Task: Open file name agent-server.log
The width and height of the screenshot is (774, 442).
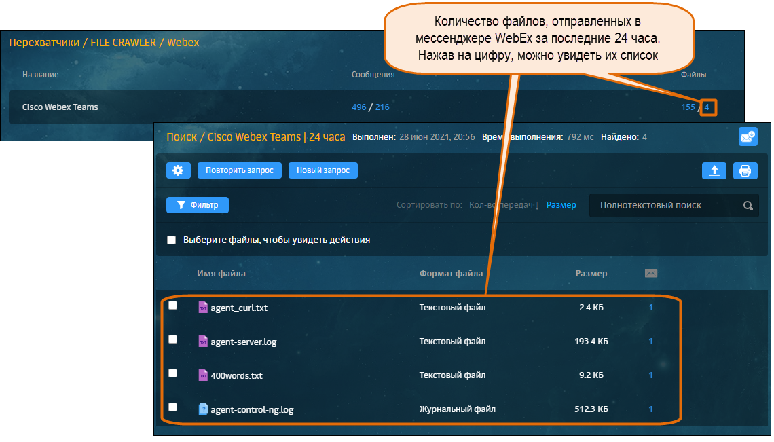Action: click(243, 342)
